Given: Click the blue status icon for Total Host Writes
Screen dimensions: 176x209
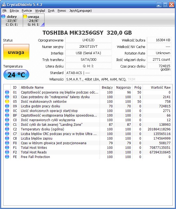Looking at the screenshot, I should 7,148.
